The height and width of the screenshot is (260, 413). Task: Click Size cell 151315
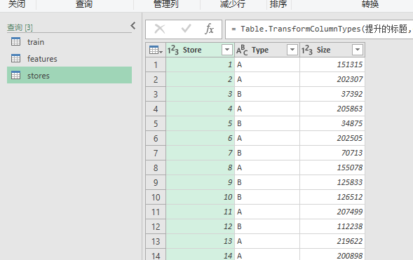332,64
